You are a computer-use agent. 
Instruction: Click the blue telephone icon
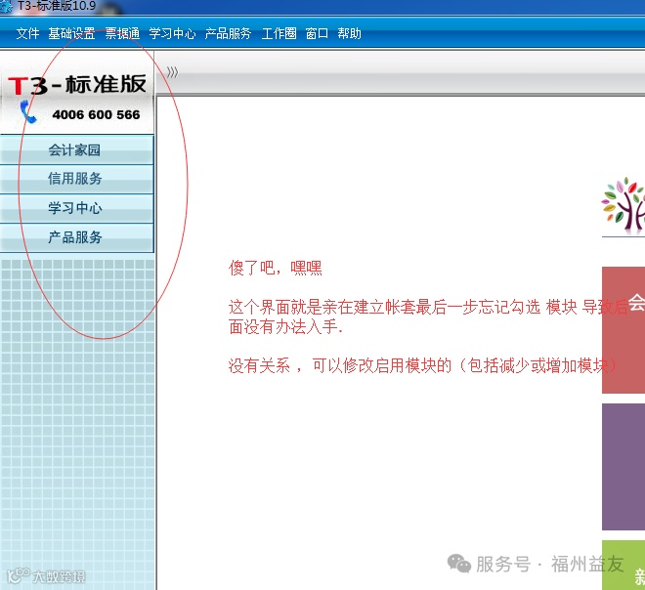pos(28,111)
